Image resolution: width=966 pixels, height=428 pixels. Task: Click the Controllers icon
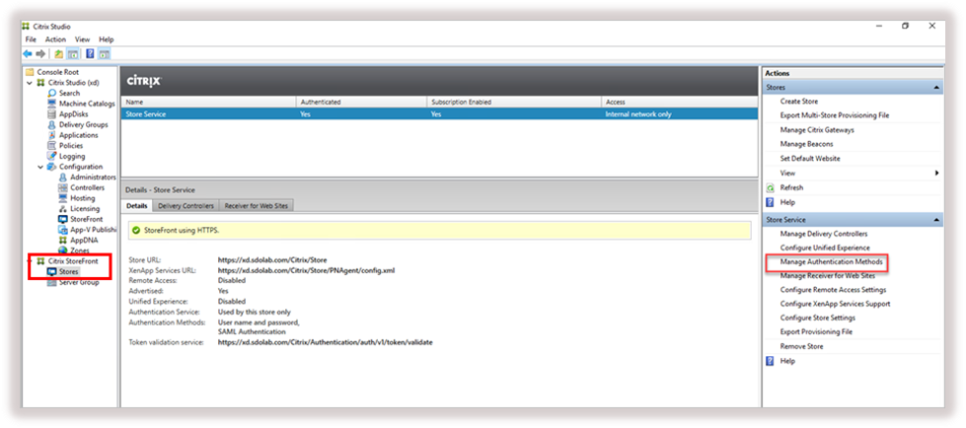pos(63,187)
